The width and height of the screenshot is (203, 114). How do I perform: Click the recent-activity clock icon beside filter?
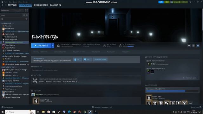click(x=24, y=15)
